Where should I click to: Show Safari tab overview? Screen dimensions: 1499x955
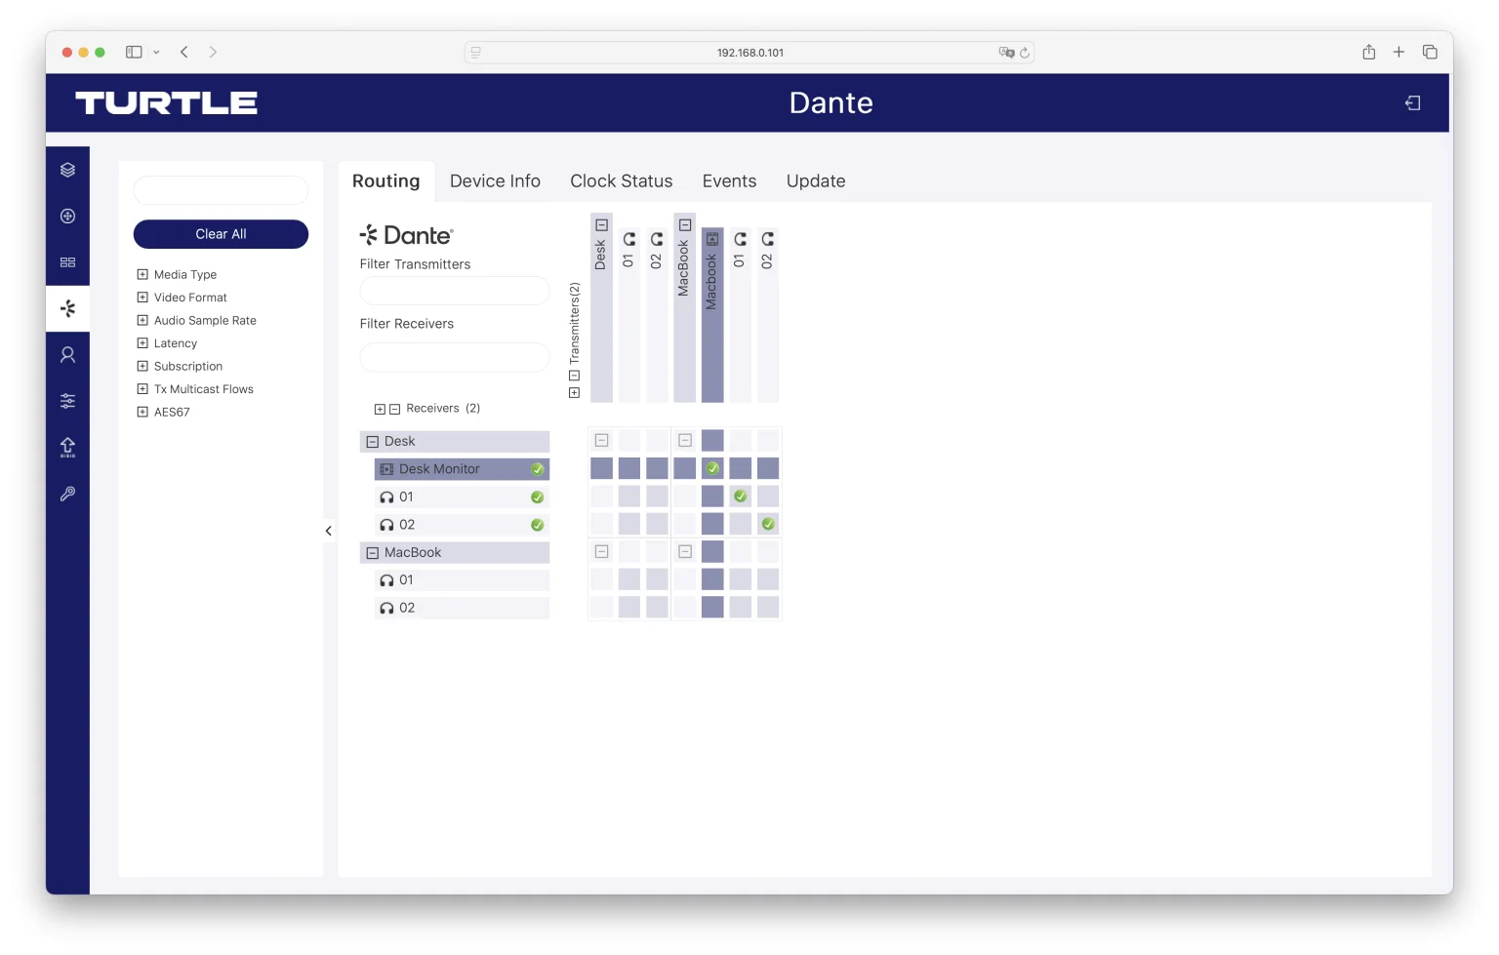click(1430, 52)
